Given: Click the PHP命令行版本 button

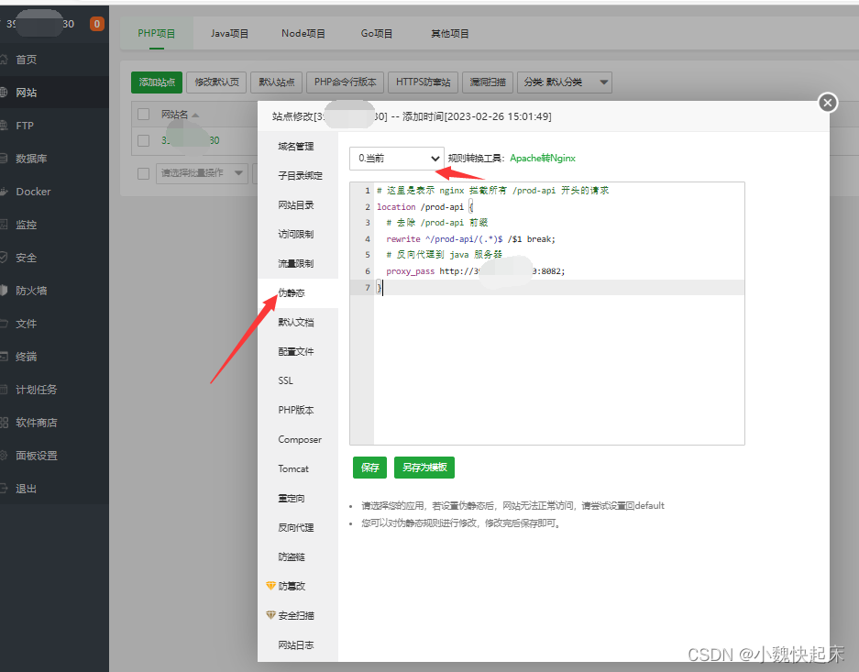Looking at the screenshot, I should (x=345, y=83).
